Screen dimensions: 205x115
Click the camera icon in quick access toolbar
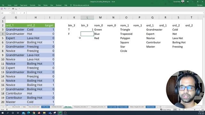pyautogui.click(x=13, y=9)
